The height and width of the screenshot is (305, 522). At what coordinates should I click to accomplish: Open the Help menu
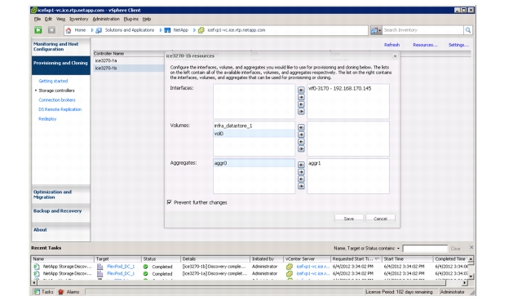[x=147, y=20]
